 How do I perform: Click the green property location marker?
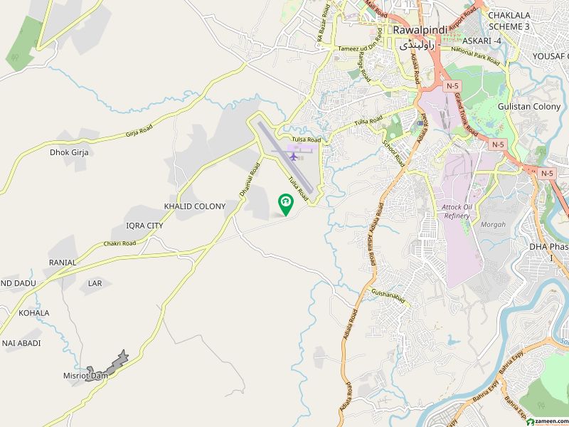pos(286,204)
